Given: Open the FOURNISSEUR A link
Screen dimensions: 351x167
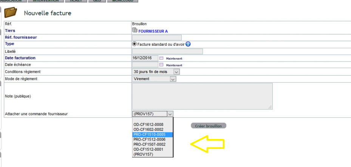Looking at the screenshot, I should click(x=153, y=31).
